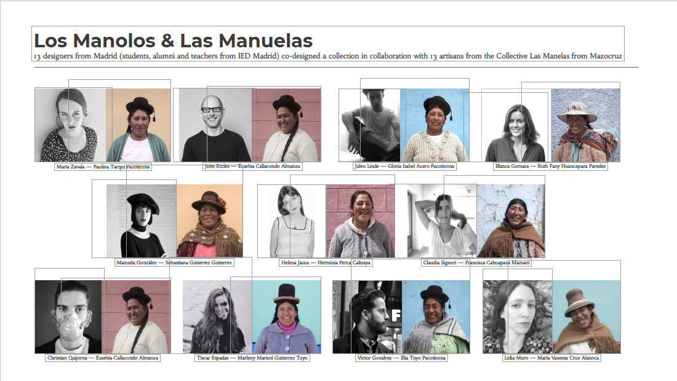Click the Julen Linde seated portrait
Viewport: 677px width, 381px height.
(x=370, y=125)
